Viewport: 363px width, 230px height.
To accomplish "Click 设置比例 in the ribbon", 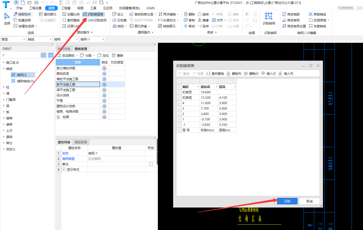I will tap(71, 14).
